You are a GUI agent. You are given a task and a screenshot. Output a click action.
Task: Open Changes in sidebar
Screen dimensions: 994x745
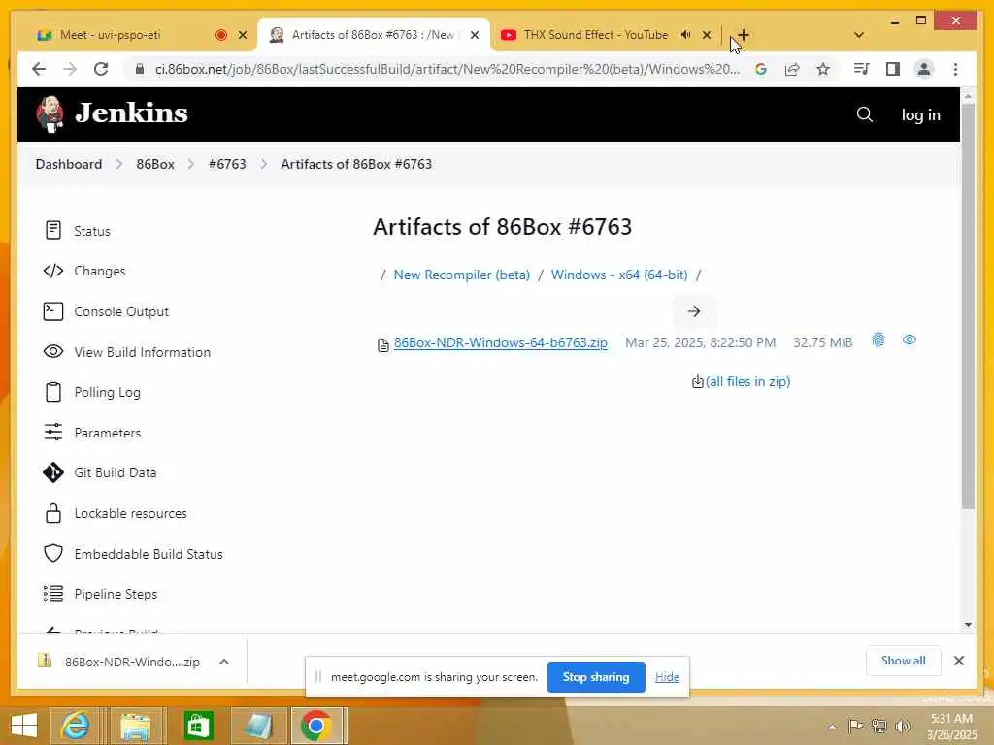[x=100, y=272]
